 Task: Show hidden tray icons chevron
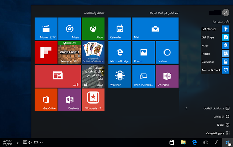coord(42,143)
